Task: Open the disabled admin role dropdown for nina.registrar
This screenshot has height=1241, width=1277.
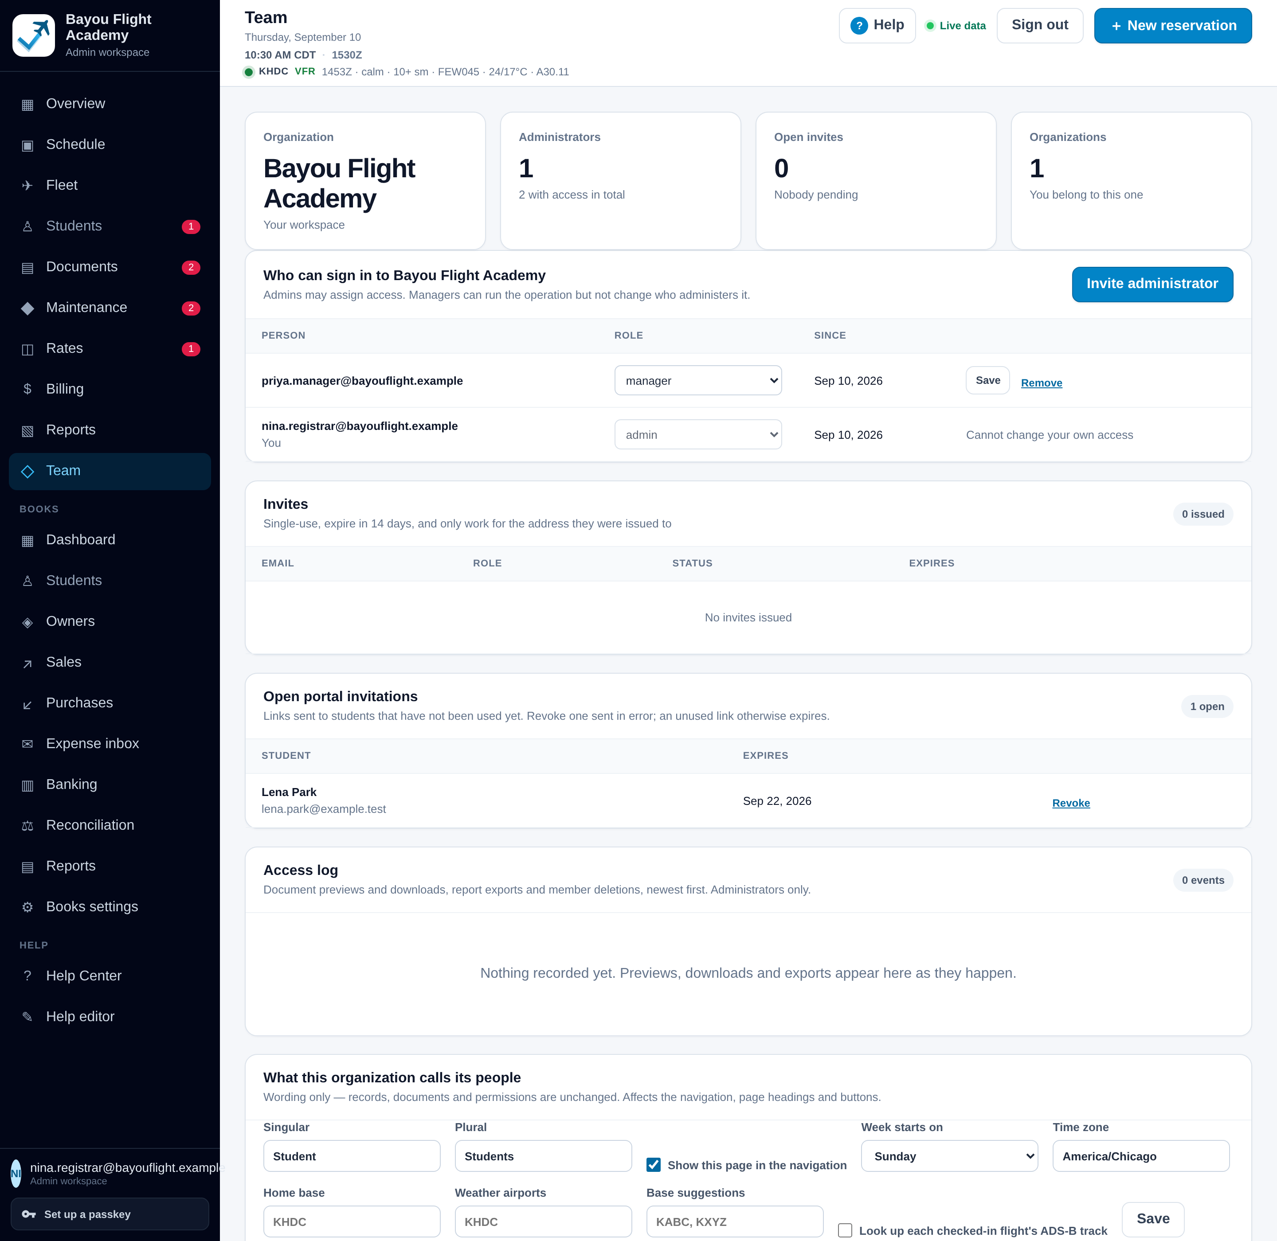Action: [698, 435]
